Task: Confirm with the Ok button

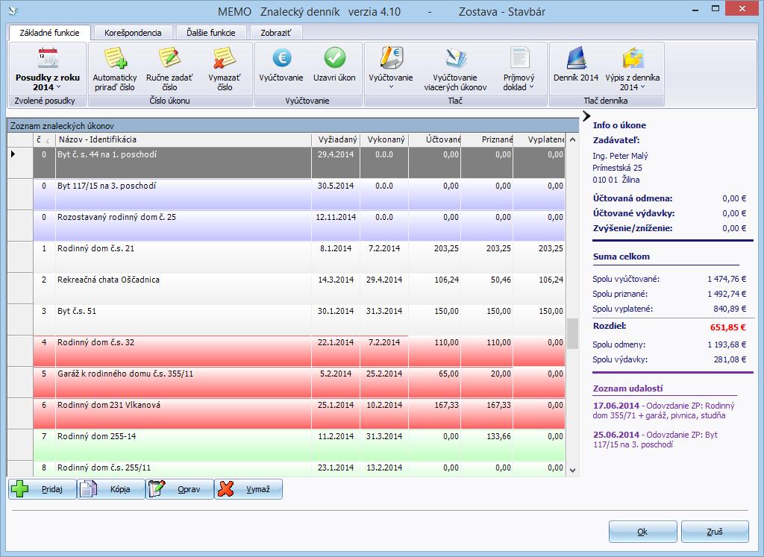Action: [642, 532]
